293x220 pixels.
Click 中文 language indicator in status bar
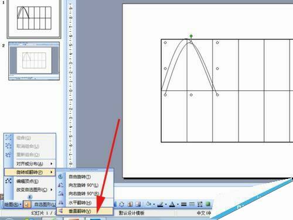click(x=204, y=213)
